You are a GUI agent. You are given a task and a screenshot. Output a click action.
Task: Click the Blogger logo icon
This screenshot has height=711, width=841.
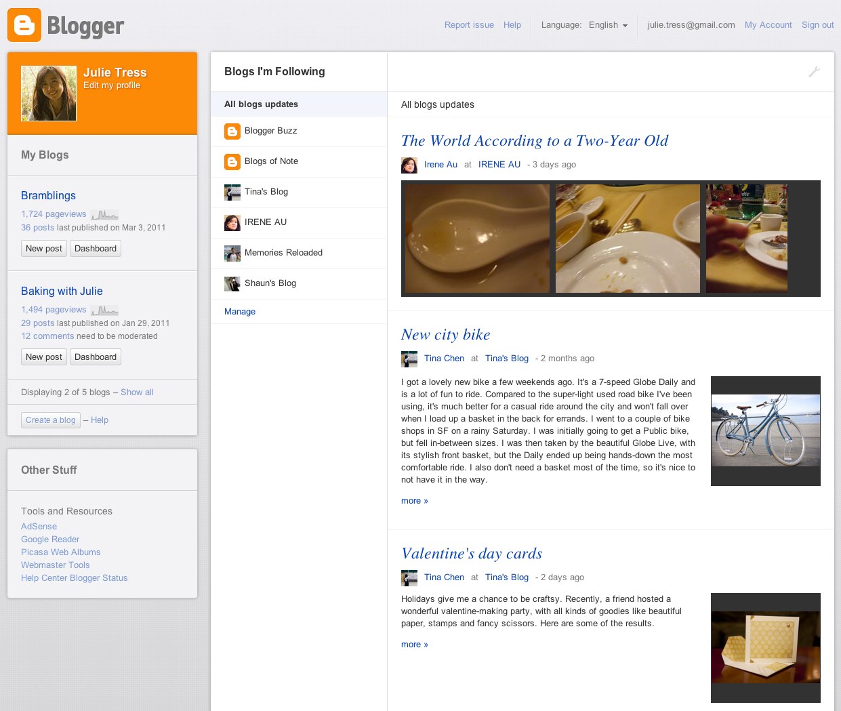pyautogui.click(x=24, y=24)
